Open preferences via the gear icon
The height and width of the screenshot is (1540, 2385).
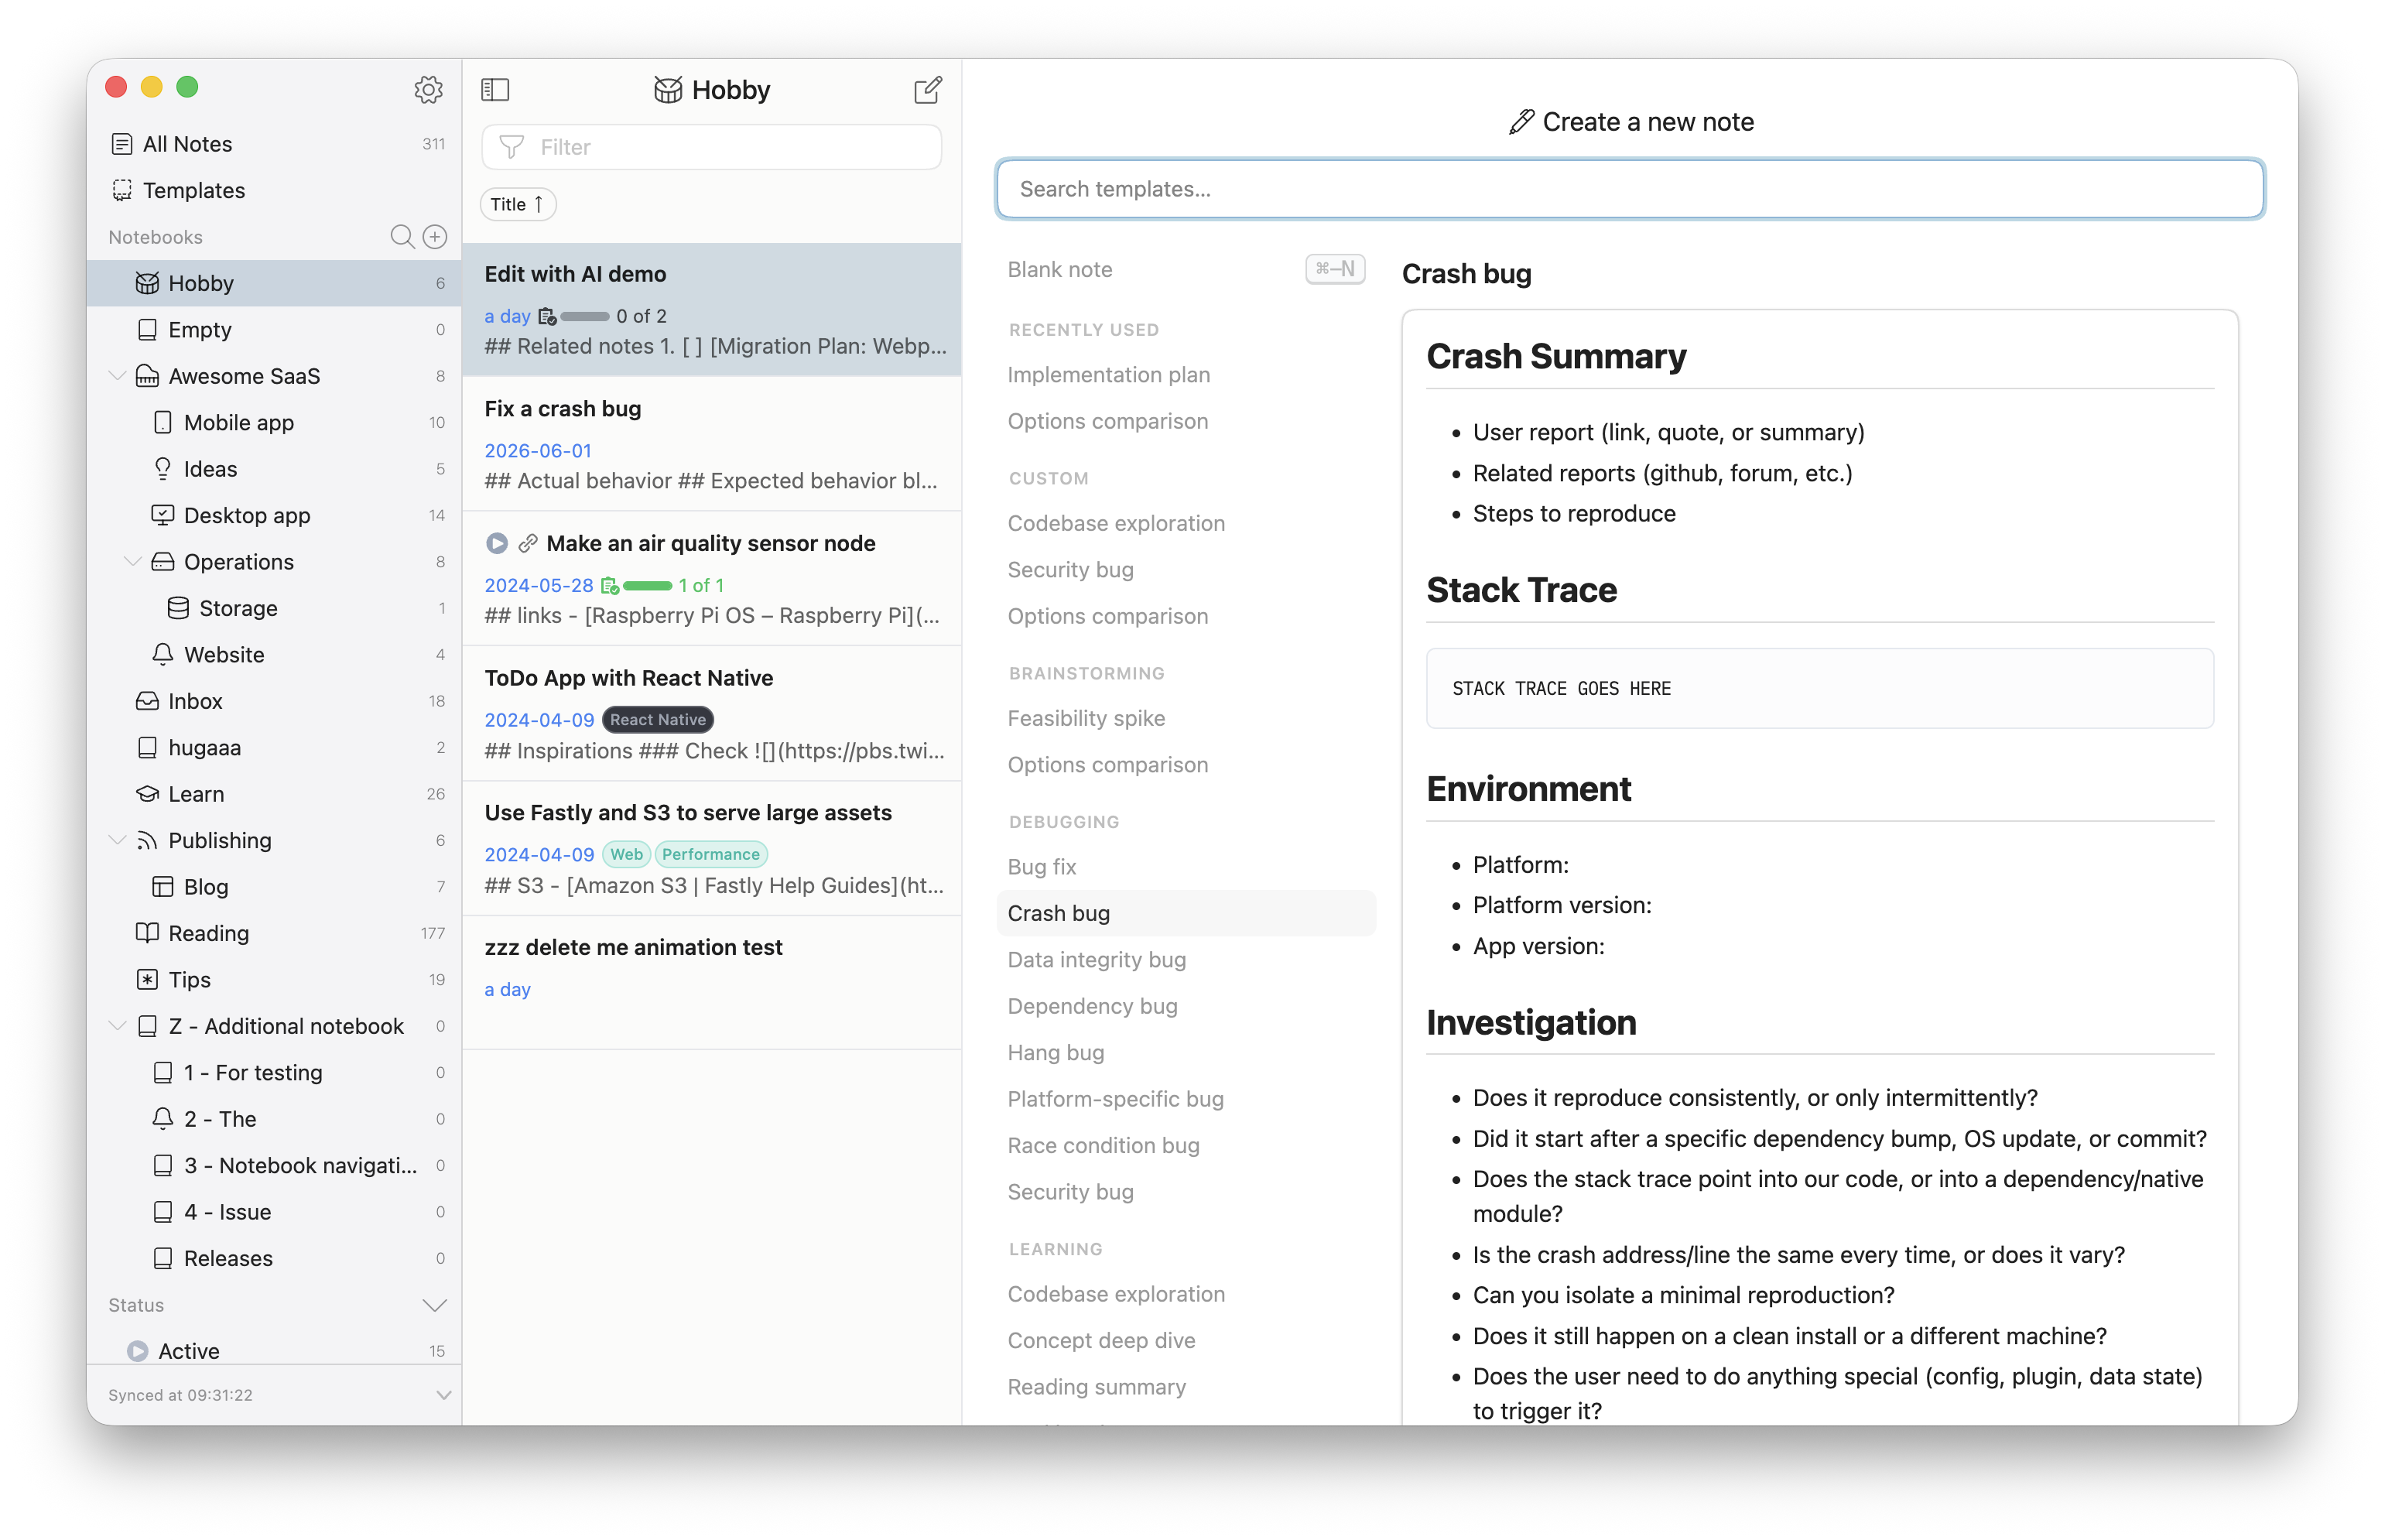(x=428, y=90)
